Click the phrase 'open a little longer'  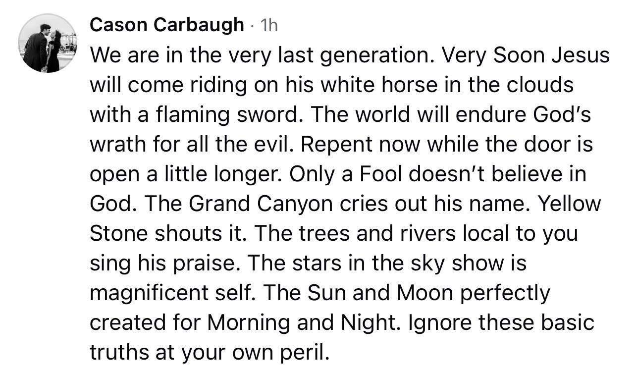(185, 174)
